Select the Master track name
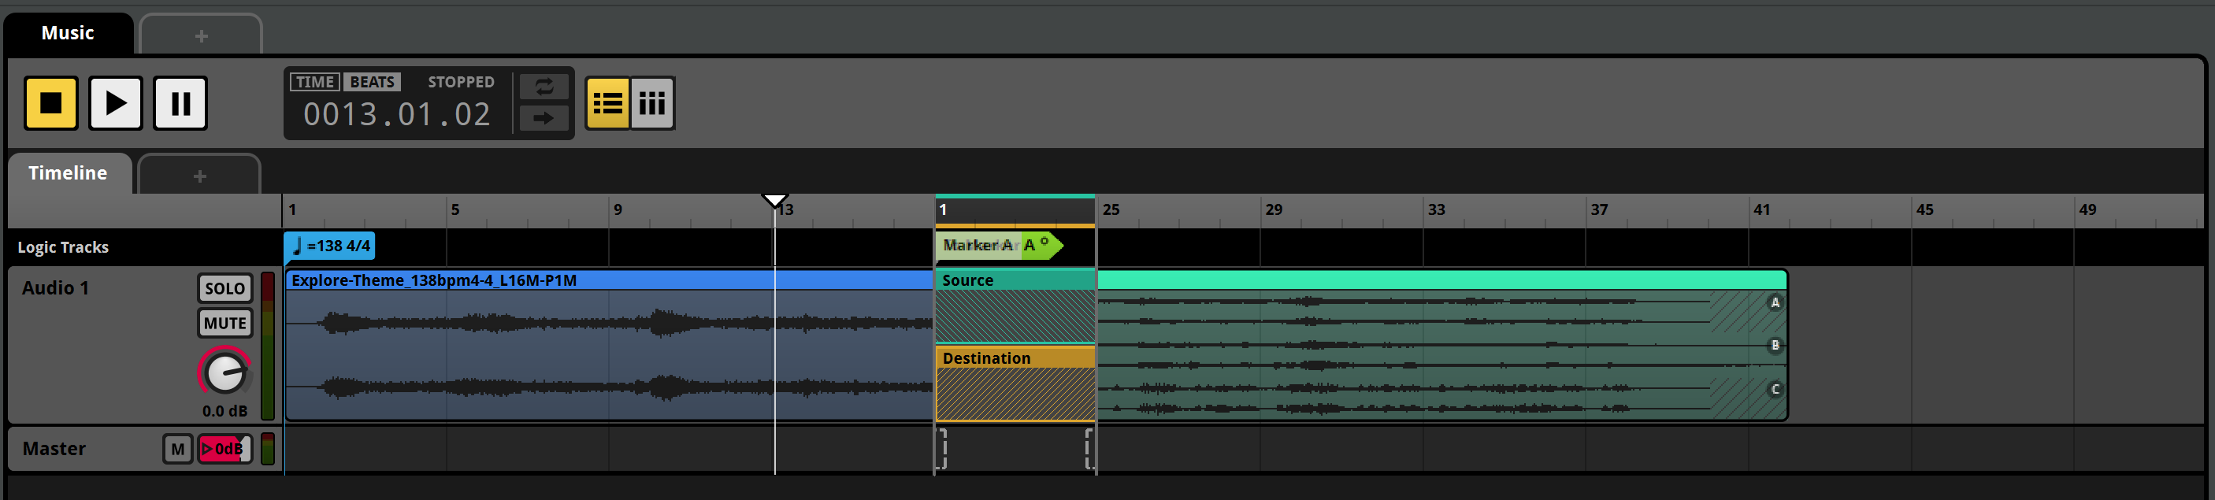 coord(54,449)
